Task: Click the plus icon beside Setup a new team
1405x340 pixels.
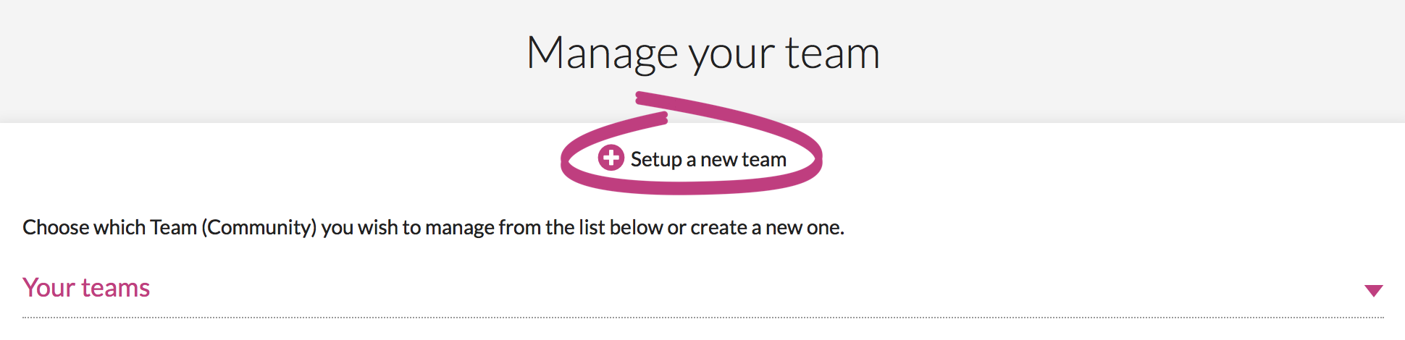Action: pos(611,157)
